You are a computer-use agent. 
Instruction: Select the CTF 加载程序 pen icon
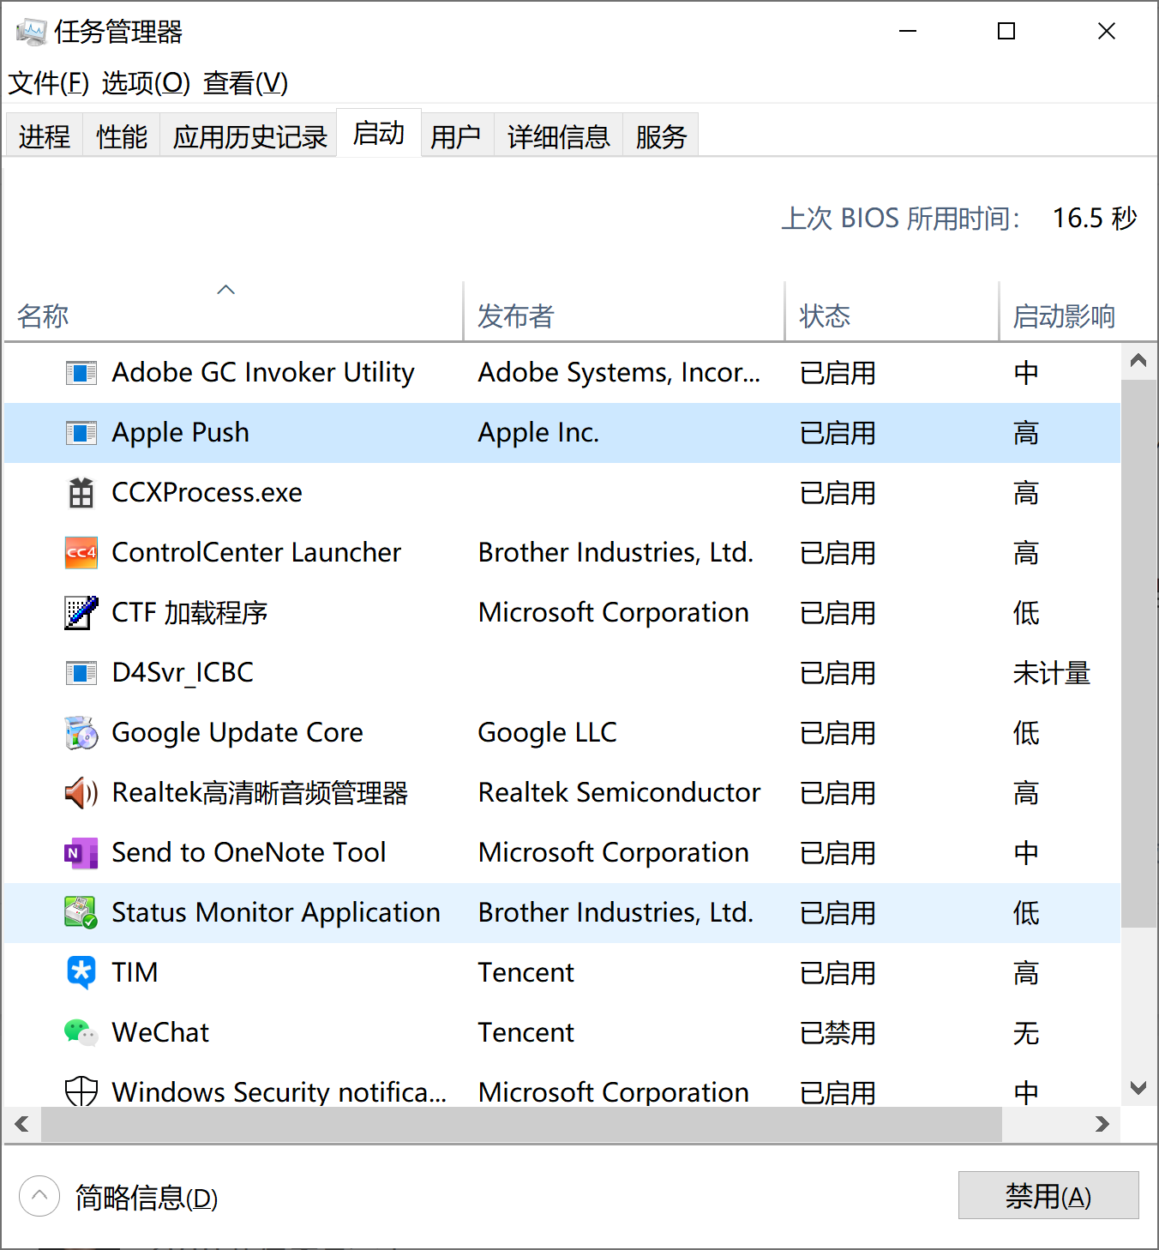[81, 613]
